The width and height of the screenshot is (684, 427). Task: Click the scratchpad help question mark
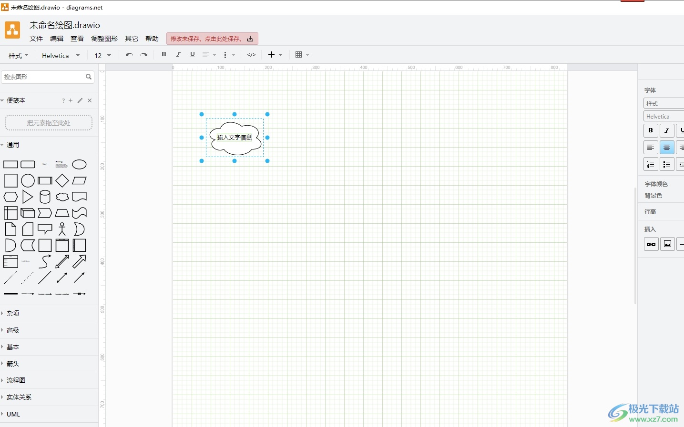[x=63, y=100]
